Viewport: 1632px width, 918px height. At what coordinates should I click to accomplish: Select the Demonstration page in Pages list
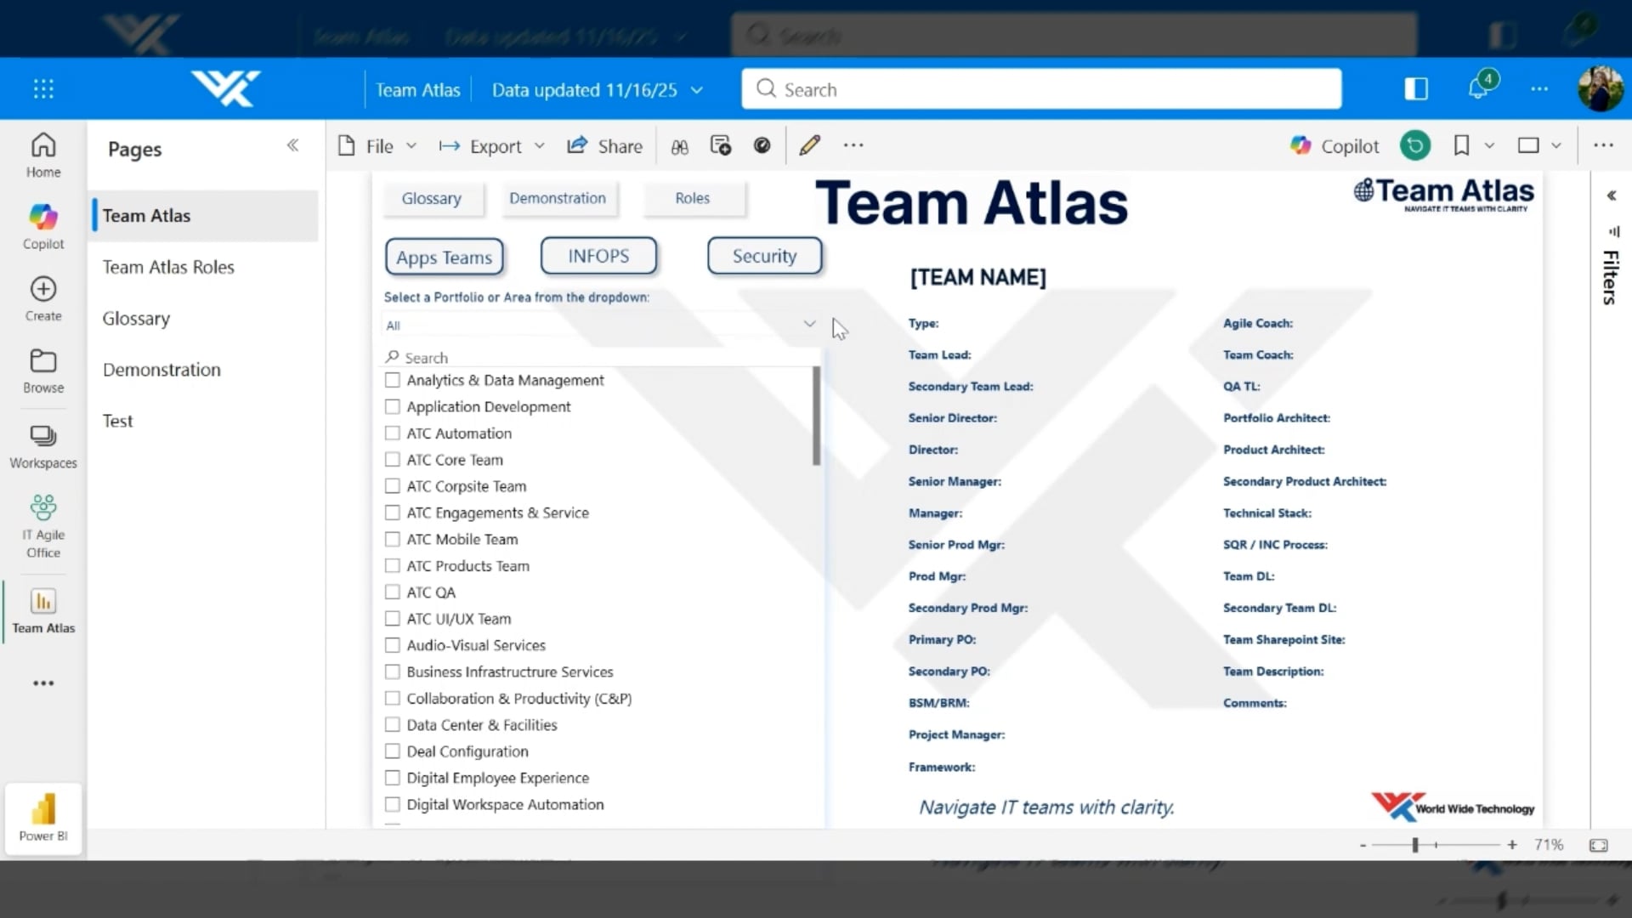(x=161, y=370)
